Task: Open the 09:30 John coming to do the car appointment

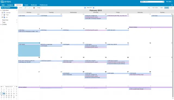Action: 29,61
